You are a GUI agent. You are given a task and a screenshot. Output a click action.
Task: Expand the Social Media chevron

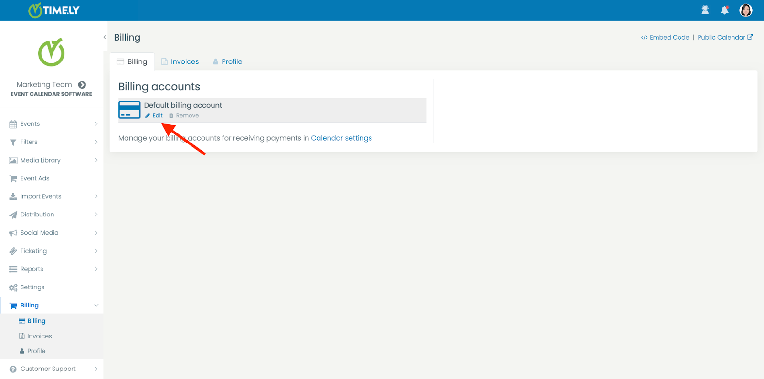(x=96, y=233)
